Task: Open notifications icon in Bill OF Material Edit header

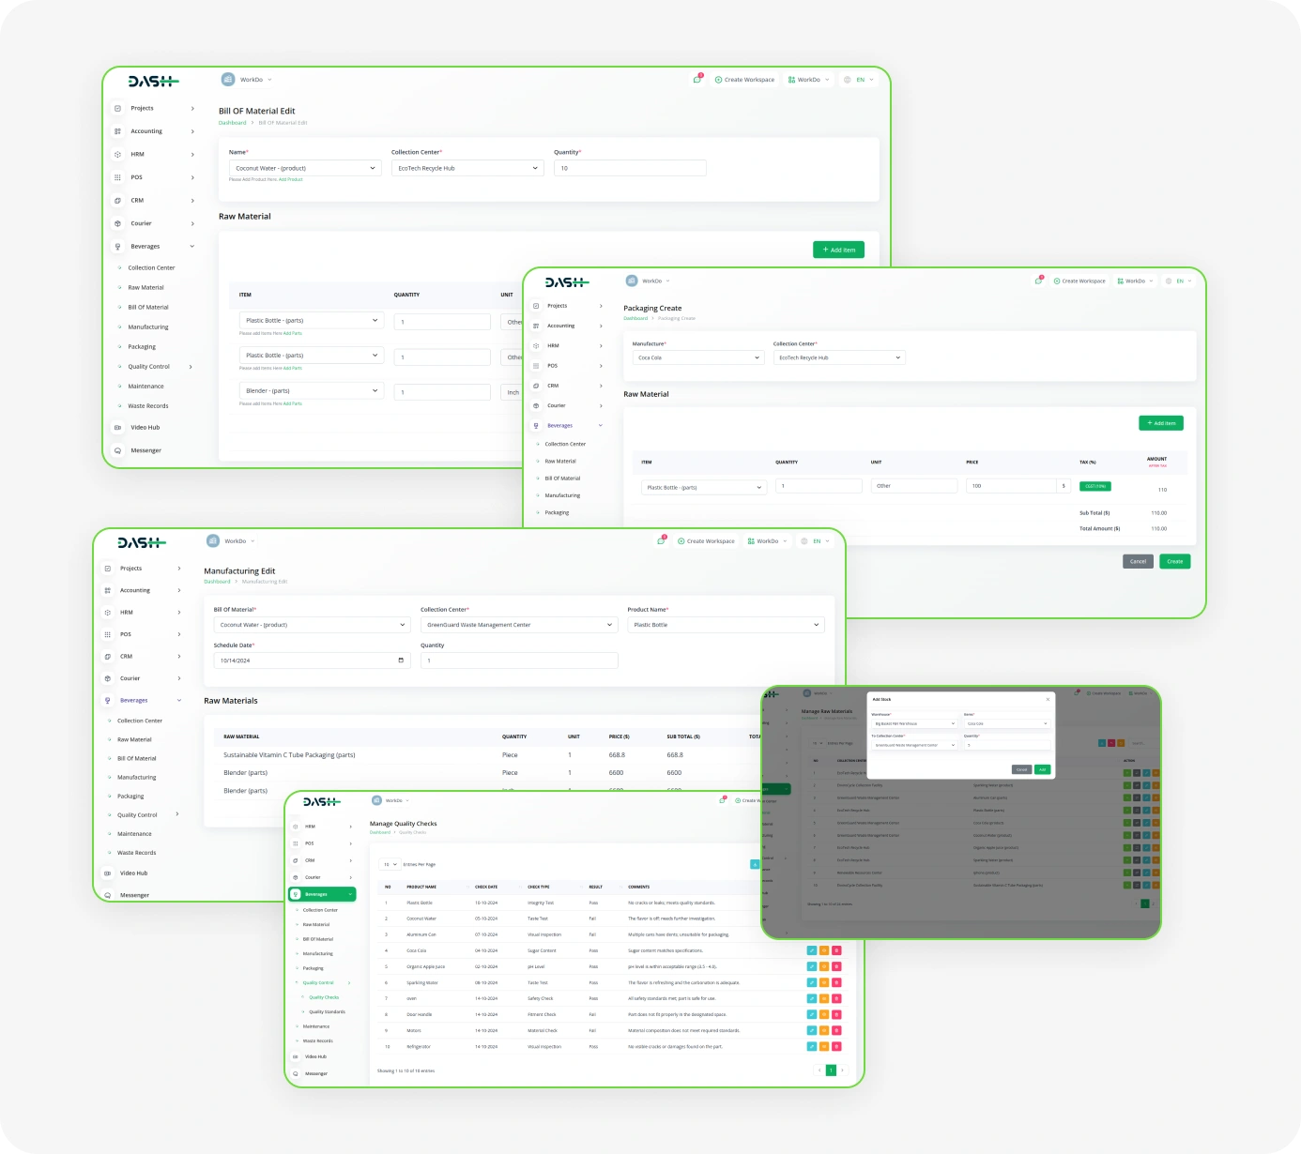Action: [x=696, y=80]
